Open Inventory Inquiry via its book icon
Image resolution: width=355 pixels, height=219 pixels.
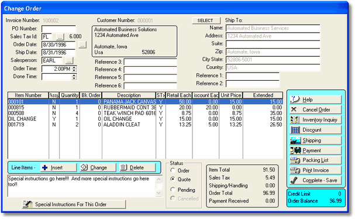pyautogui.click(x=295, y=119)
